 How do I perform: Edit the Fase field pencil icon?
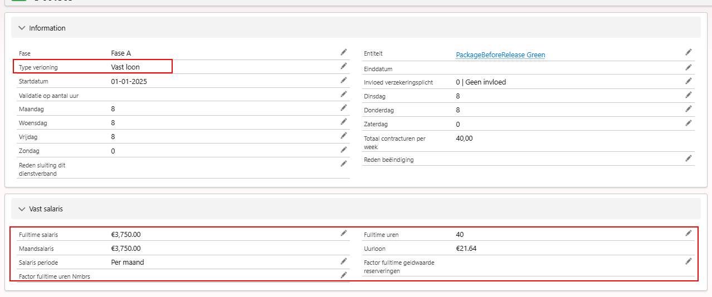click(344, 52)
